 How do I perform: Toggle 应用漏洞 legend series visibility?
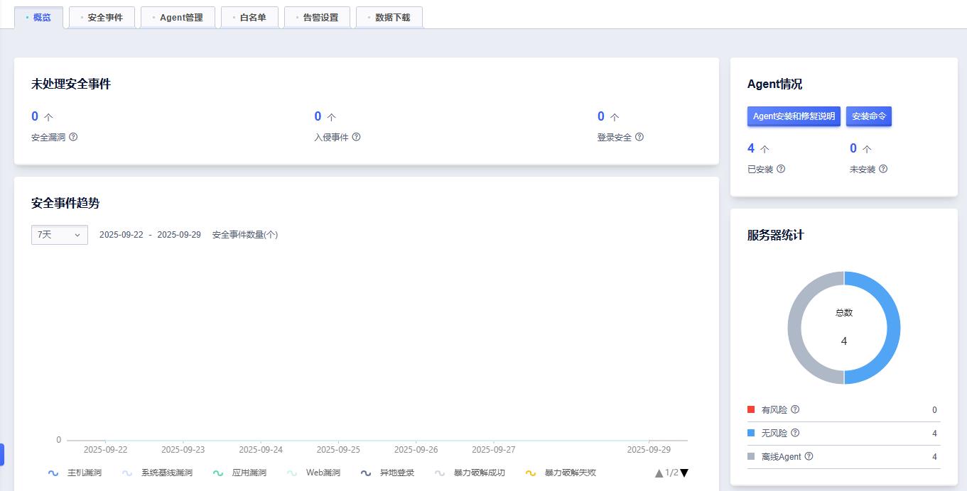(239, 473)
